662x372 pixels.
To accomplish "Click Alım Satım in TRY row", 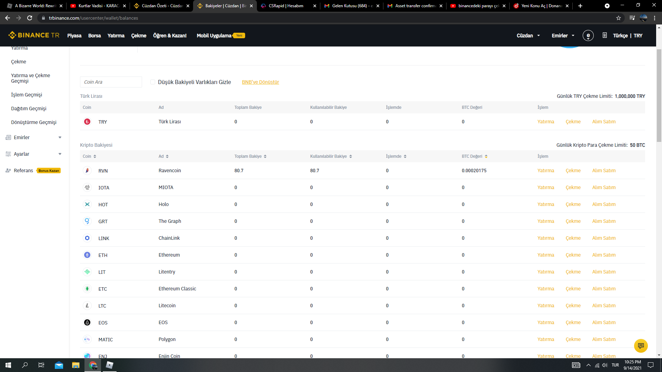I will (x=604, y=122).
